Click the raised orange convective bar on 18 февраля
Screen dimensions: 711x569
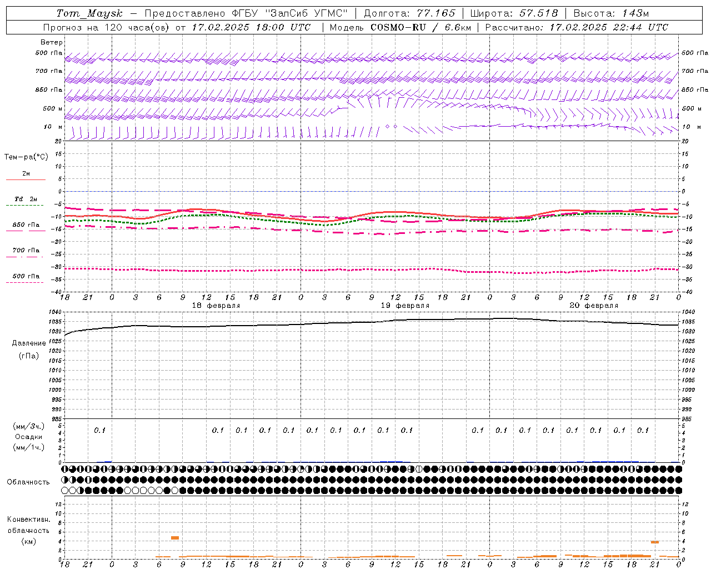point(175,538)
